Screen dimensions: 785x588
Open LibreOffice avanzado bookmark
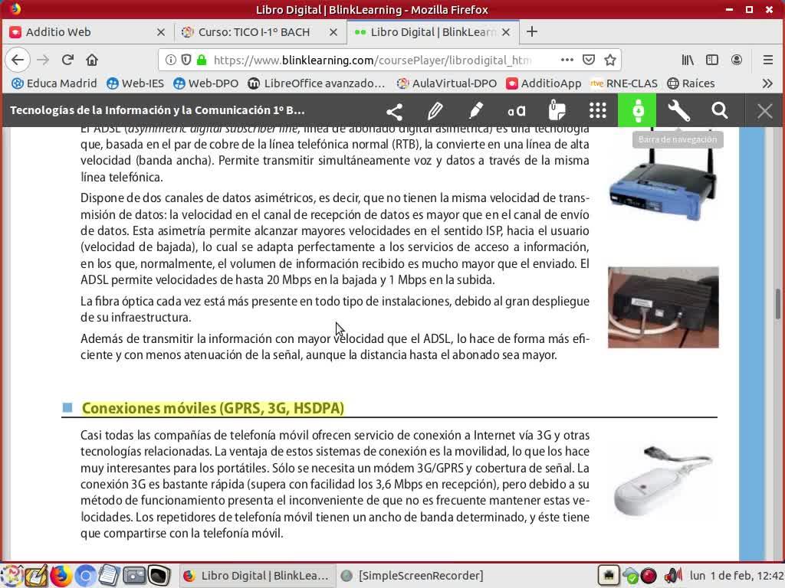point(317,83)
